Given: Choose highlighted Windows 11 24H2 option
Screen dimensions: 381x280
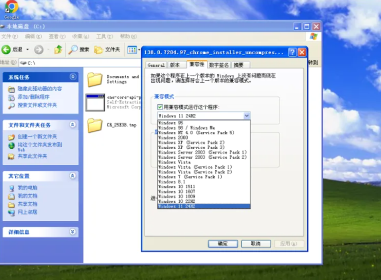Looking at the screenshot, I should (x=203, y=206).
